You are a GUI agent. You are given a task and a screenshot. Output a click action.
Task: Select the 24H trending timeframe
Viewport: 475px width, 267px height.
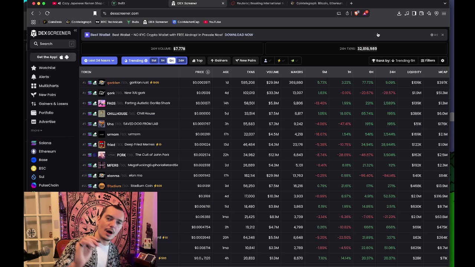coord(181,60)
